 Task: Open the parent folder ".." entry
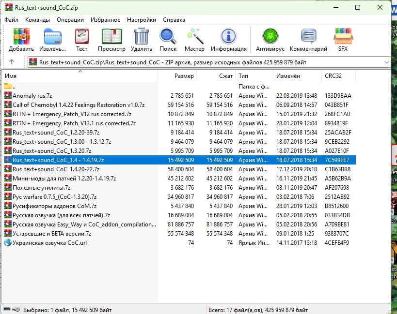tap(14, 86)
